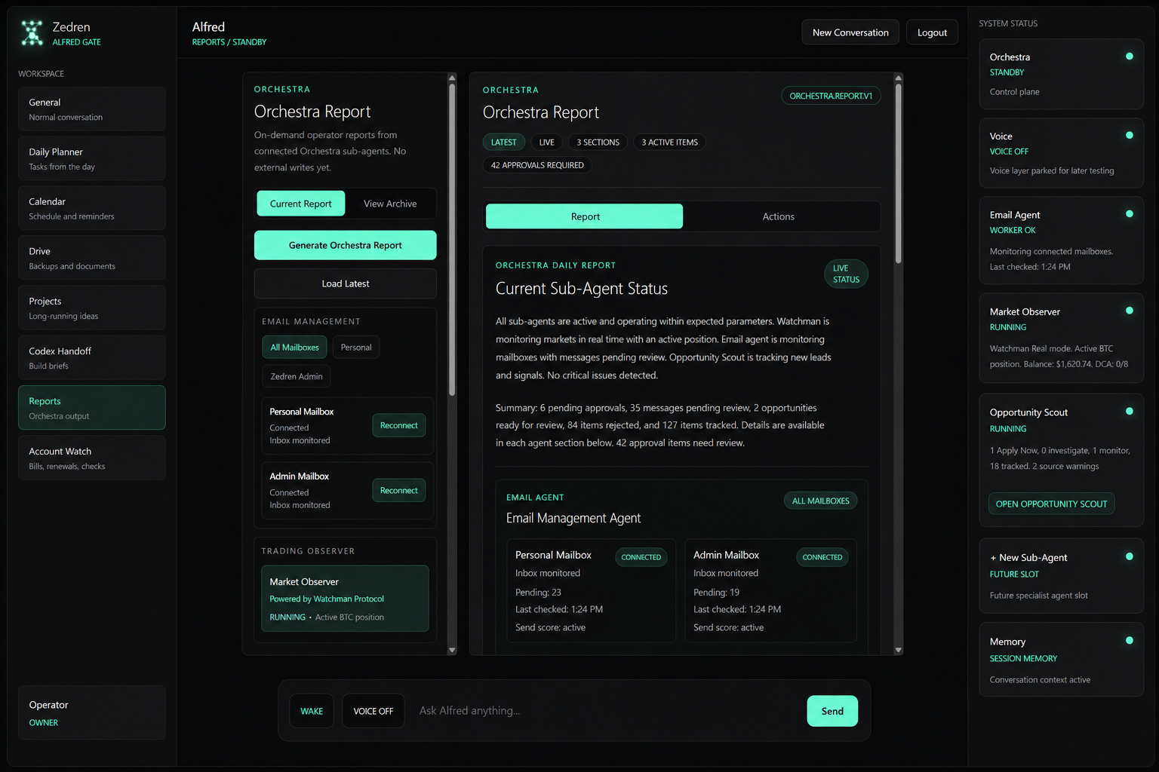1159x772 pixels.
Task: Click the up arrow of the right report panel scrollbar
Action: (898, 78)
